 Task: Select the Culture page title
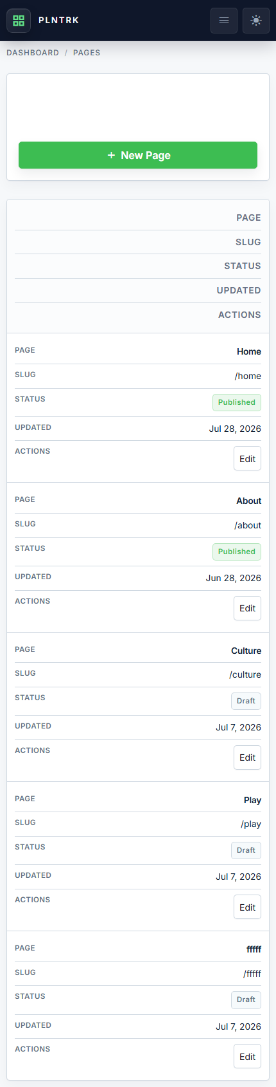(246, 651)
